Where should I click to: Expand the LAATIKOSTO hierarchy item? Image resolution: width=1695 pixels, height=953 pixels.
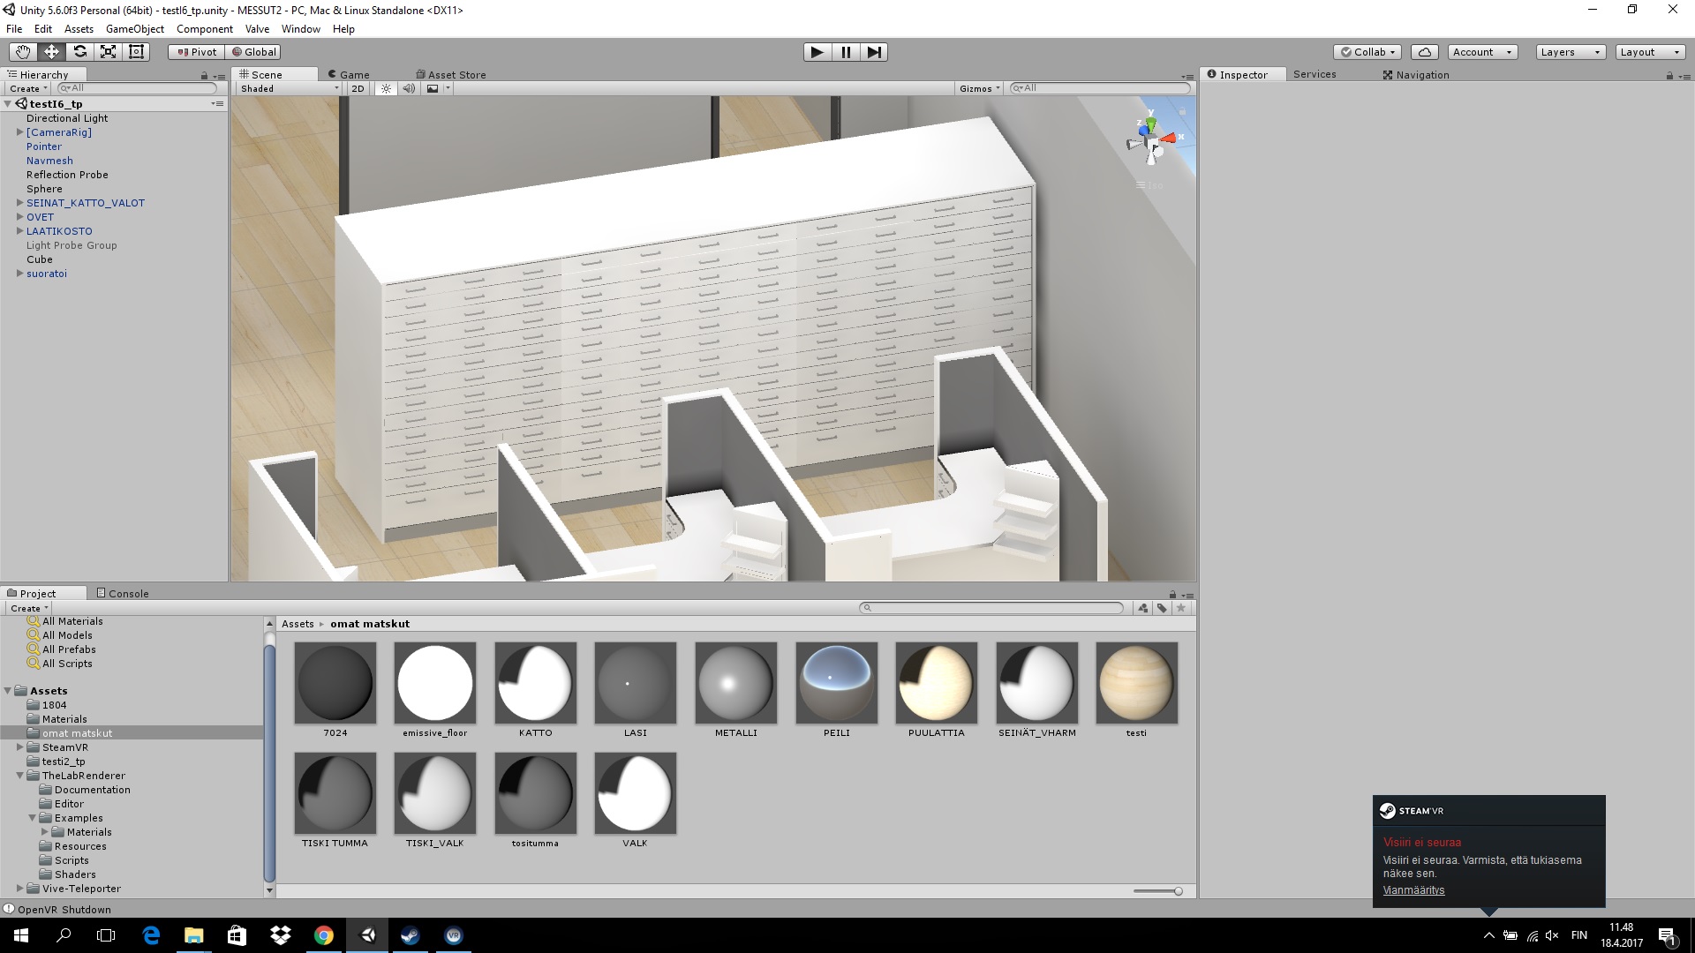click(x=19, y=230)
